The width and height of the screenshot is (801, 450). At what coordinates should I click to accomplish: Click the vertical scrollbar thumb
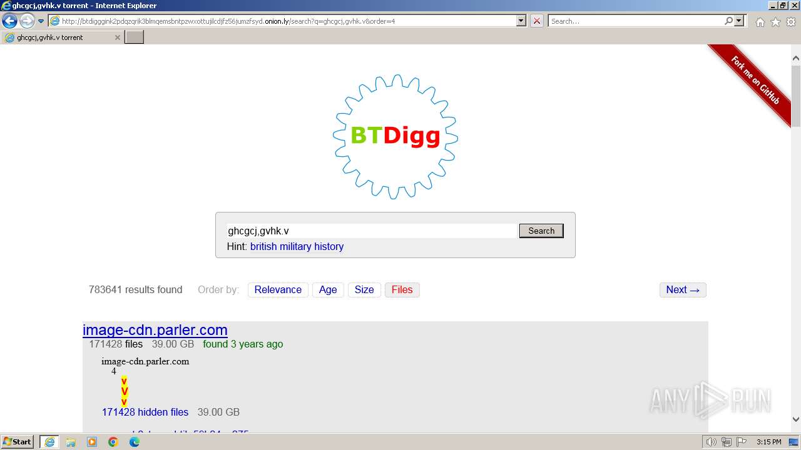[796, 96]
